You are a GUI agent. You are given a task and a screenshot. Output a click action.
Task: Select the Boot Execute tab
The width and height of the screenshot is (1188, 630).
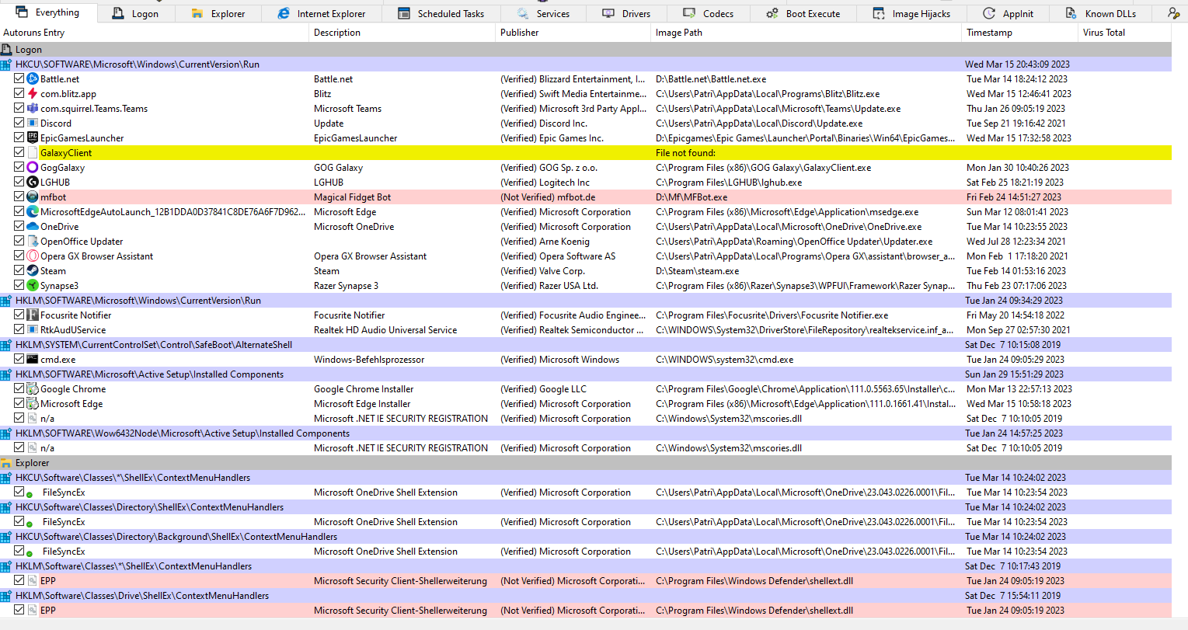(803, 13)
